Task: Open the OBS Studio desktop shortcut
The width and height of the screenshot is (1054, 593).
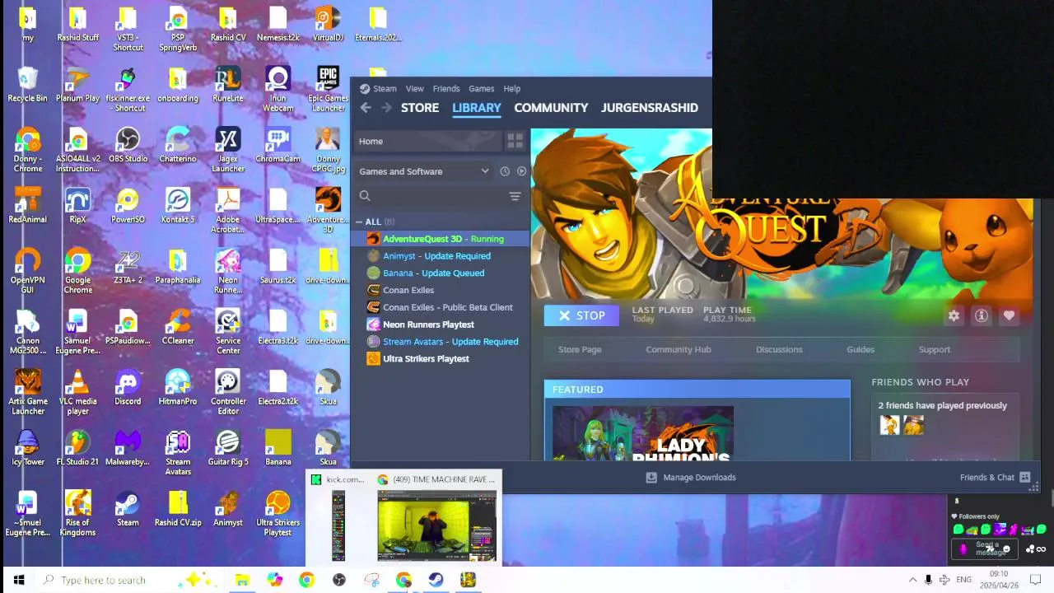Action: (x=128, y=145)
